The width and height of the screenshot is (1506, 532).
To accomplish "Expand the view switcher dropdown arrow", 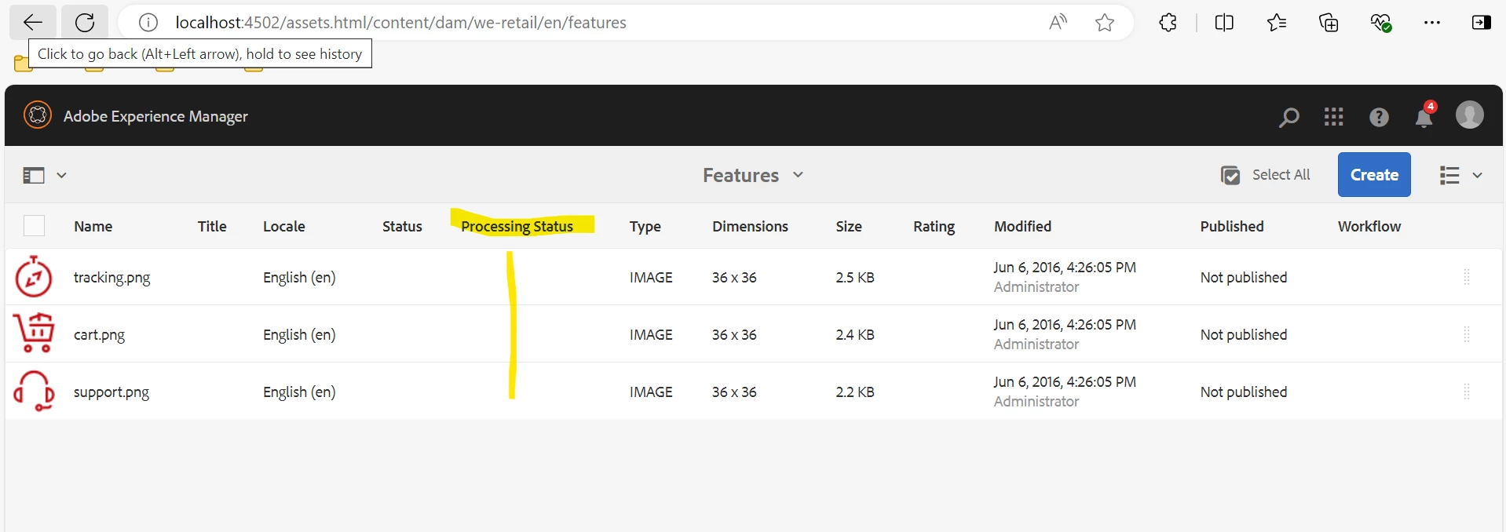I will click(1477, 175).
